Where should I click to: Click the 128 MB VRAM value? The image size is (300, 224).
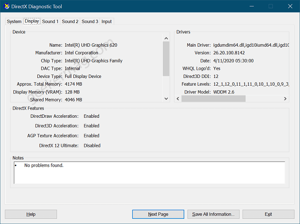72,92
